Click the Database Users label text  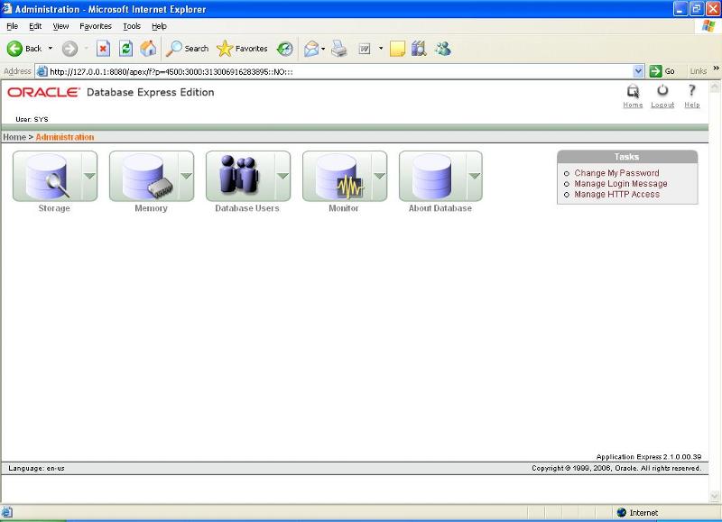click(x=247, y=208)
